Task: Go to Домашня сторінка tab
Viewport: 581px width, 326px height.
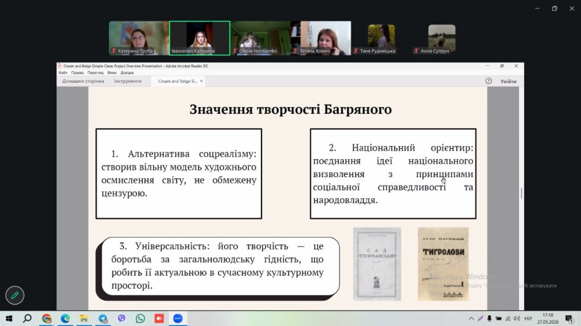Action: point(83,81)
